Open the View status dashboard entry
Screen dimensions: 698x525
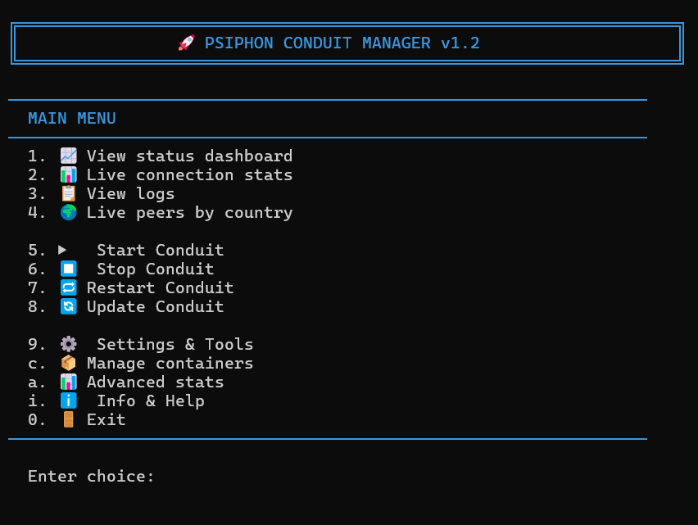(x=188, y=156)
